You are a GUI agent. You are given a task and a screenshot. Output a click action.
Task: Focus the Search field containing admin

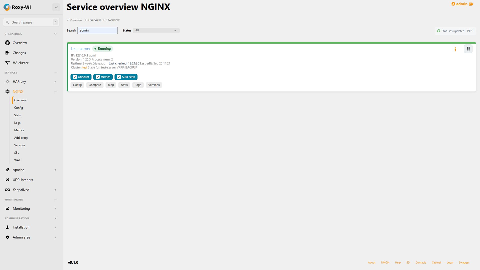[x=97, y=30]
